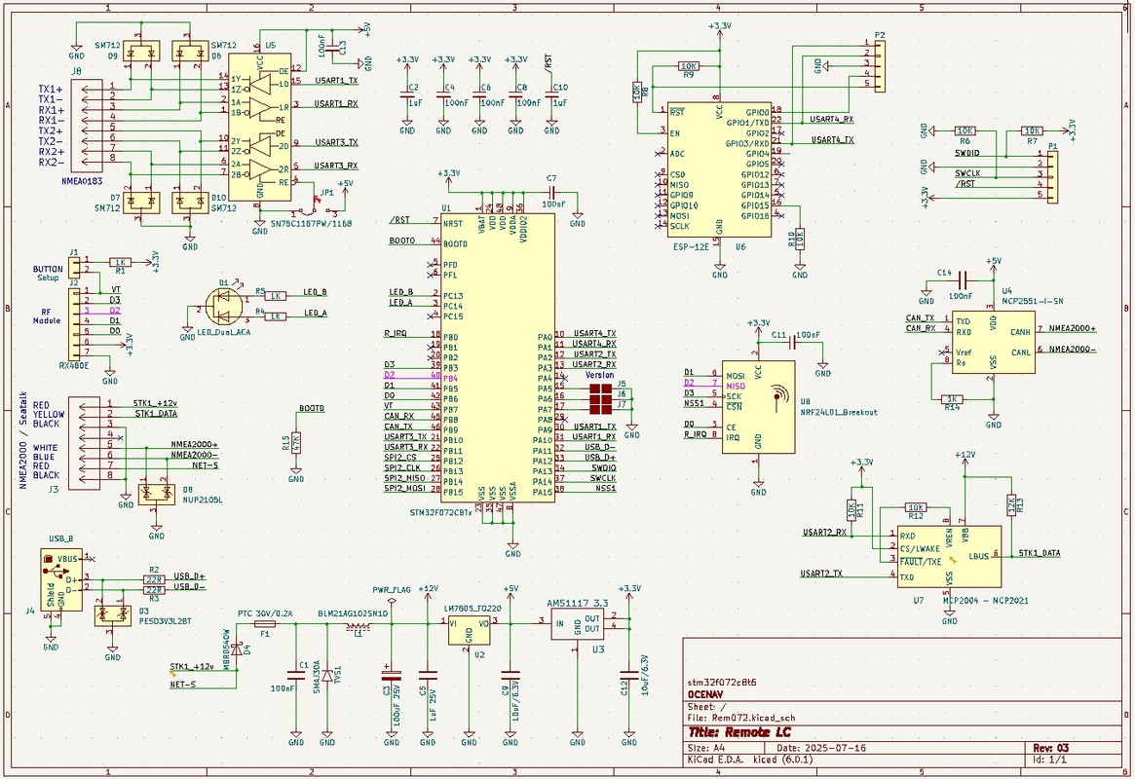Select capacitor C7 100nF symbol
Image resolution: width=1135 pixels, height=779 pixels.
551,193
